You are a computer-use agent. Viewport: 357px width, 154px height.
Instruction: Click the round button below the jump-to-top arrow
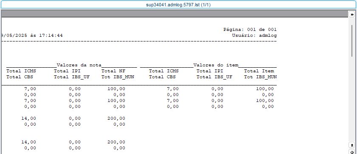point(352,152)
